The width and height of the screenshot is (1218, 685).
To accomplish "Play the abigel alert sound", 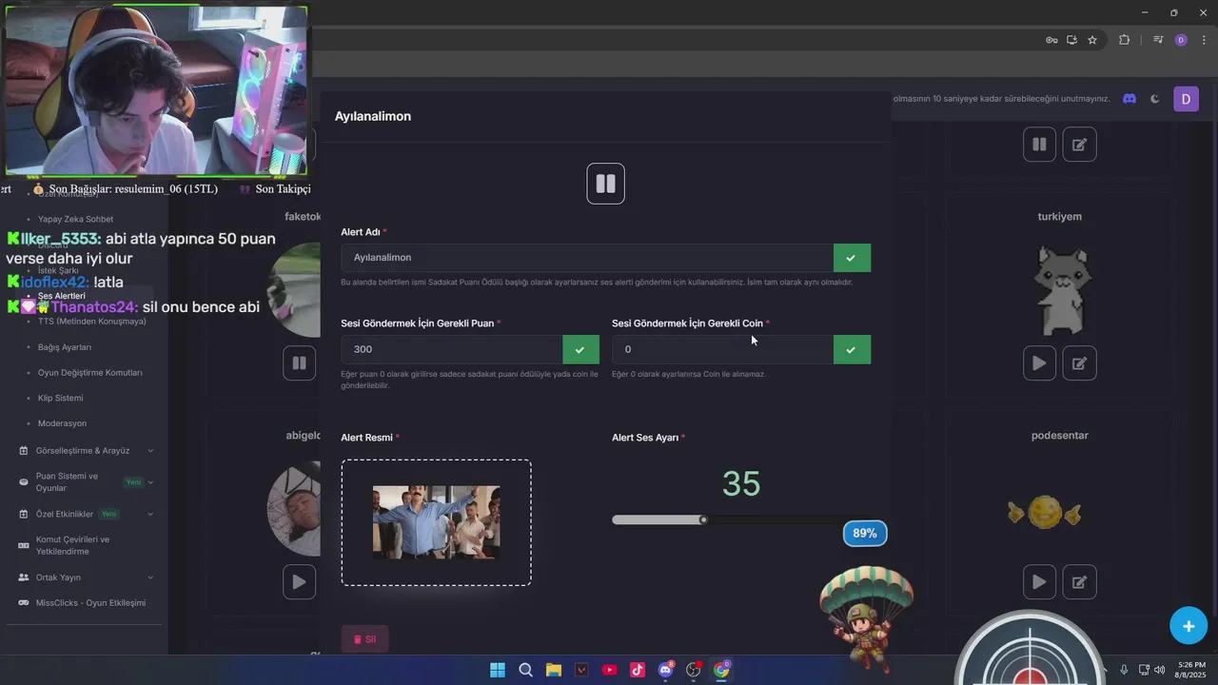I will (x=299, y=581).
